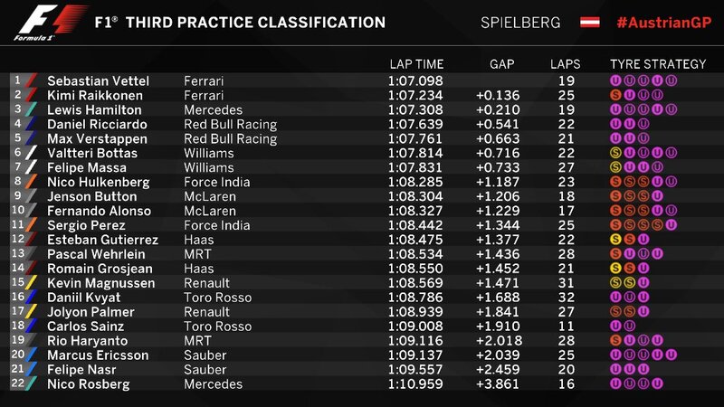
Task: Select driver name Max Verstappen
Action: (97, 138)
